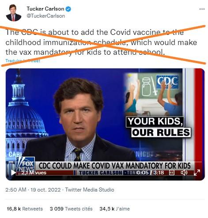Open the Twitter Media Studio source link
Image resolution: width=208 pixels, height=218 pixels.
pyautogui.click(x=90, y=190)
